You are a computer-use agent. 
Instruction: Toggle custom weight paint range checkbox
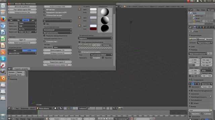79,42
